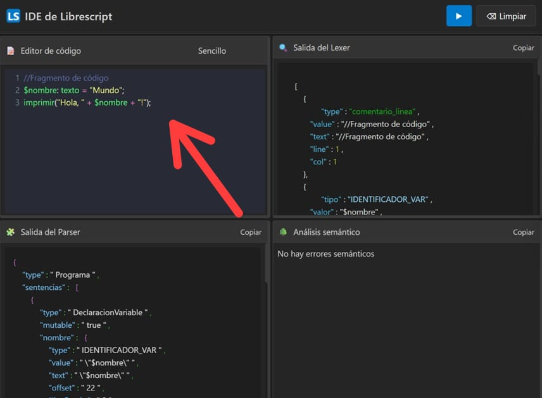Click the Salida del Parser panel title
The image size is (542, 398).
(50, 232)
